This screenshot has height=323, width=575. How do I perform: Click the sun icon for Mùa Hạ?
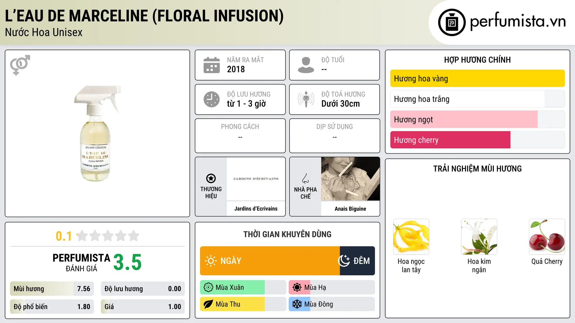pyautogui.click(x=297, y=287)
